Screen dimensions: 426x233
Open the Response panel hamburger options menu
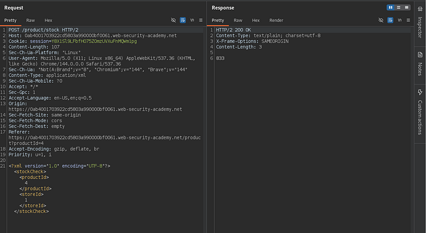pos(408,20)
